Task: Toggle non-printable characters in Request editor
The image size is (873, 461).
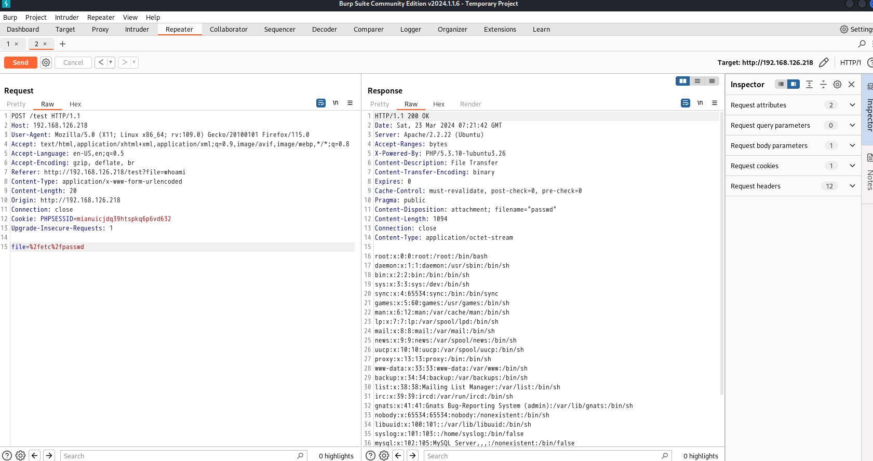Action: [335, 103]
